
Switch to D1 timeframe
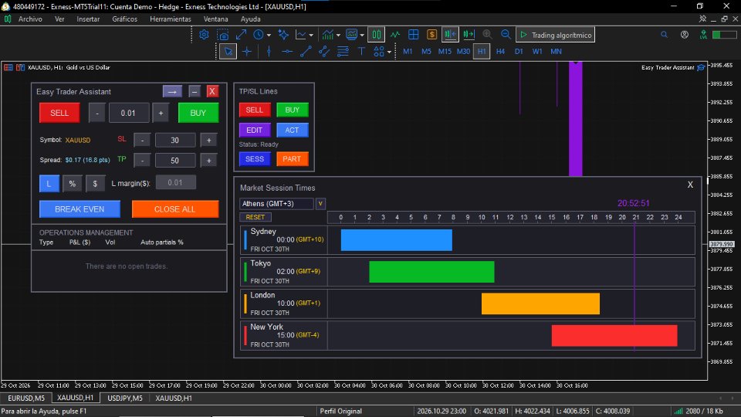coord(519,51)
